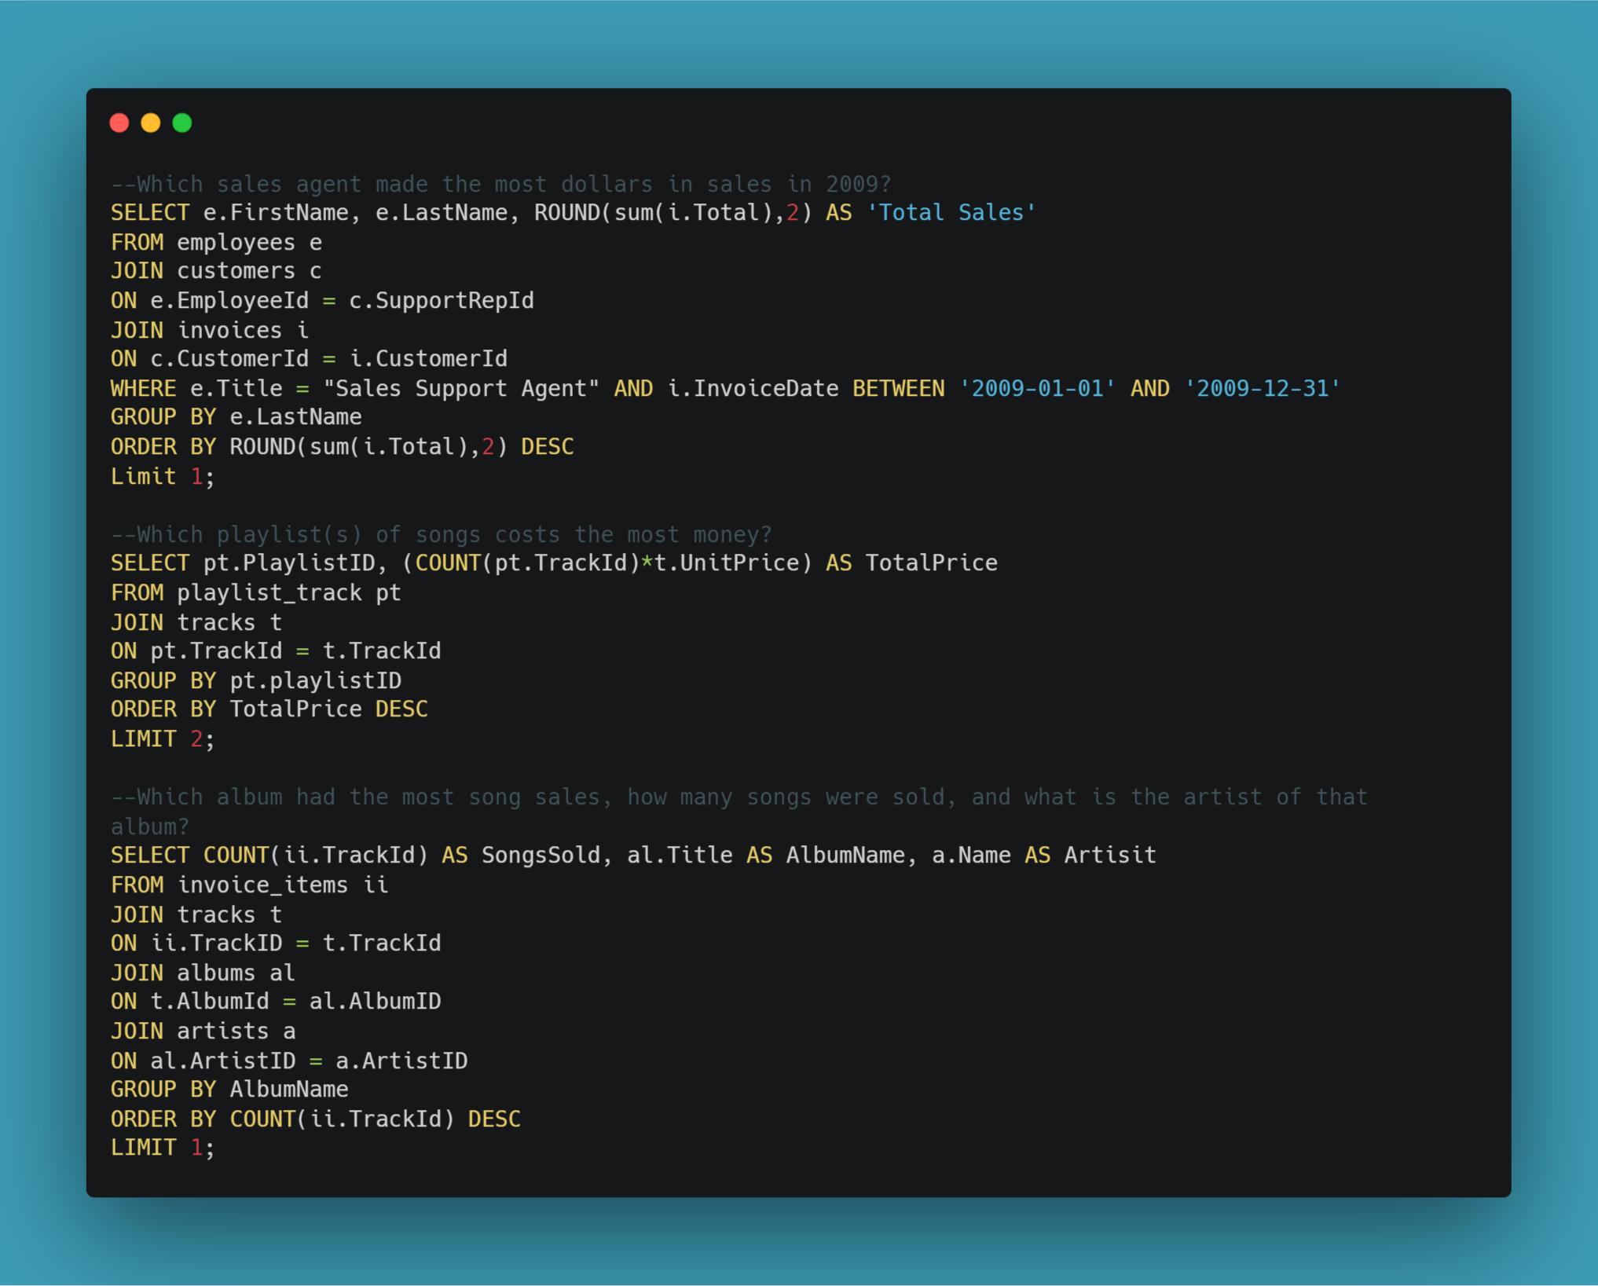1598x1286 pixels.
Task: Click 'GROUP BY pt.playlistID' line
Action: coord(256,680)
